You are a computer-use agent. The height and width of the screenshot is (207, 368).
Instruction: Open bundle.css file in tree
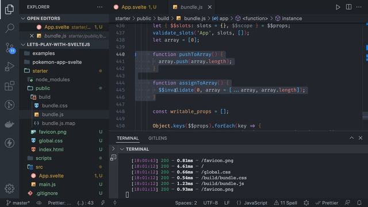pyautogui.click(x=55, y=106)
